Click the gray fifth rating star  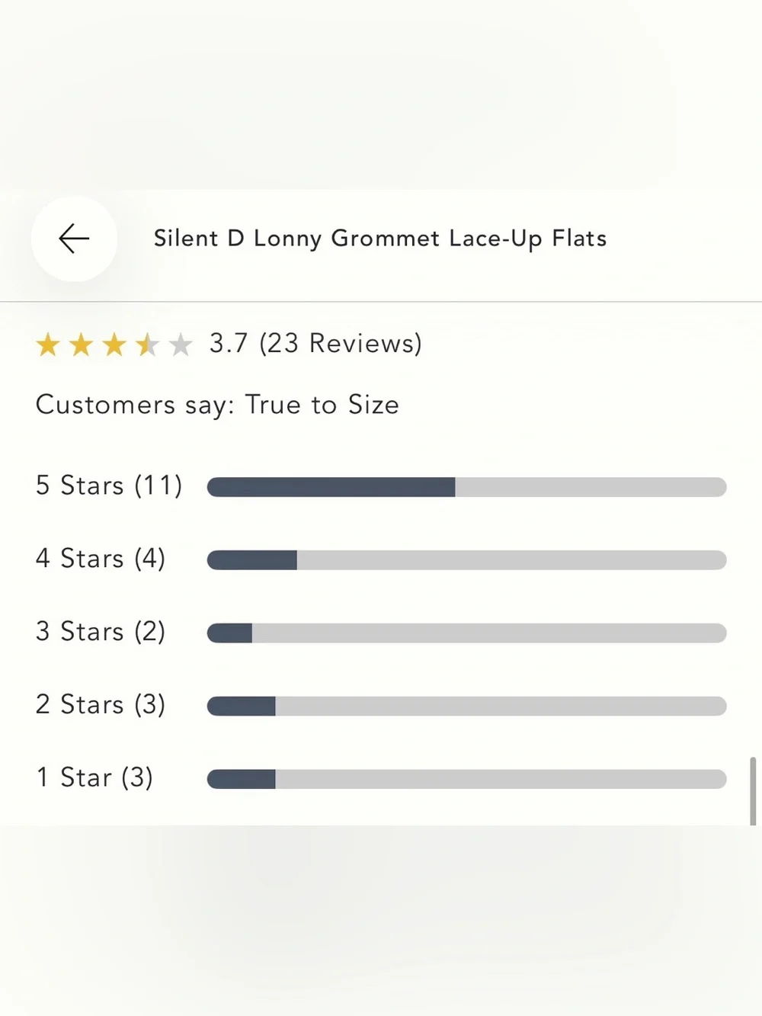coord(181,345)
